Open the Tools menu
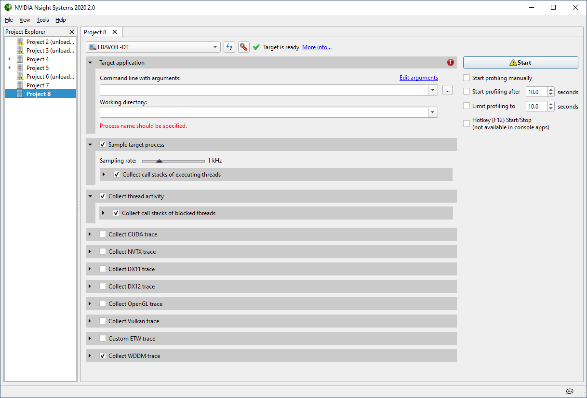The image size is (587, 398). (43, 20)
